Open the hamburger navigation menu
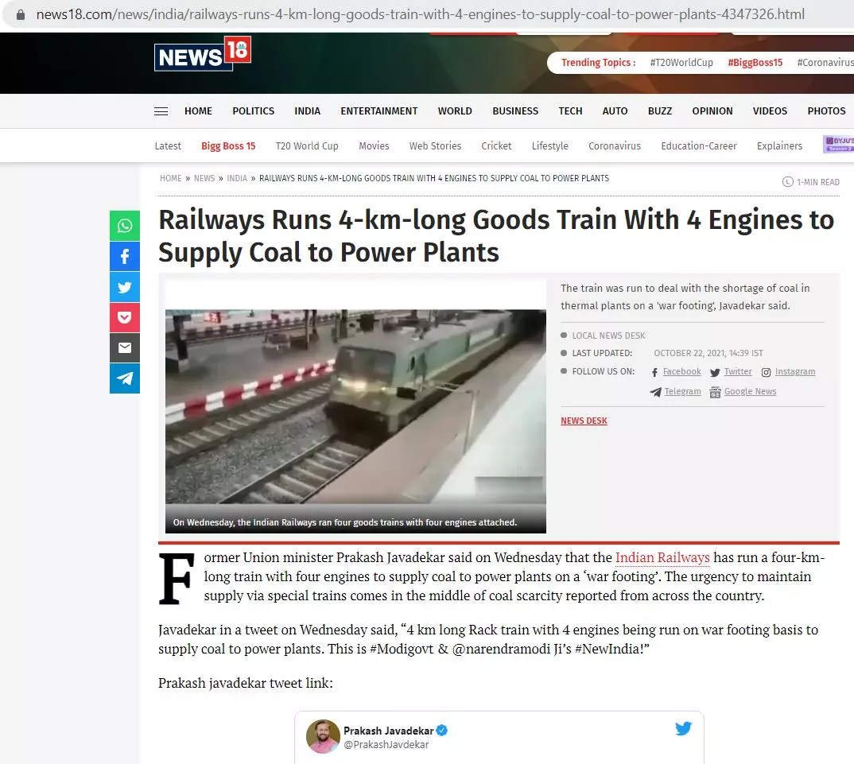Screen dimensions: 854x764 [x=161, y=111]
